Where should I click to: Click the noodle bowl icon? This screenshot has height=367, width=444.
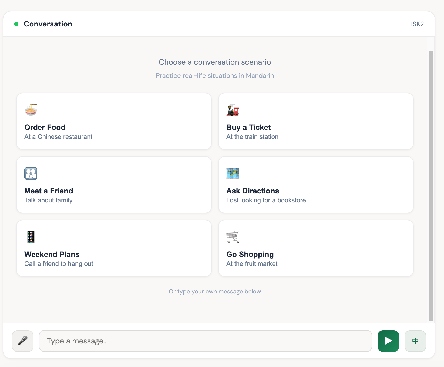pos(31,110)
